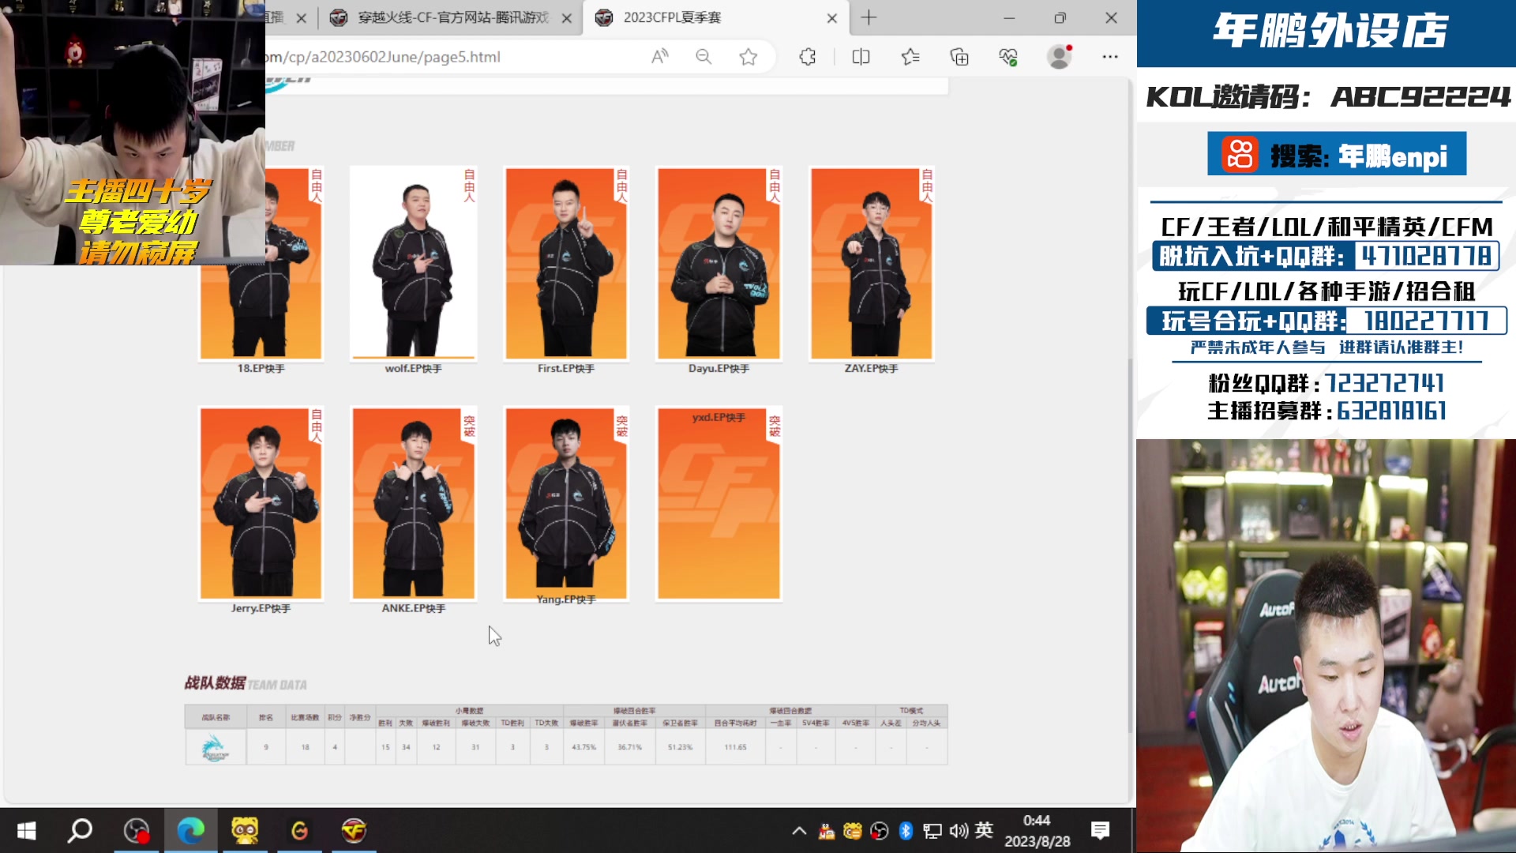
Task: Select the 2023CFPL夏季赛 tab
Action: click(x=716, y=17)
